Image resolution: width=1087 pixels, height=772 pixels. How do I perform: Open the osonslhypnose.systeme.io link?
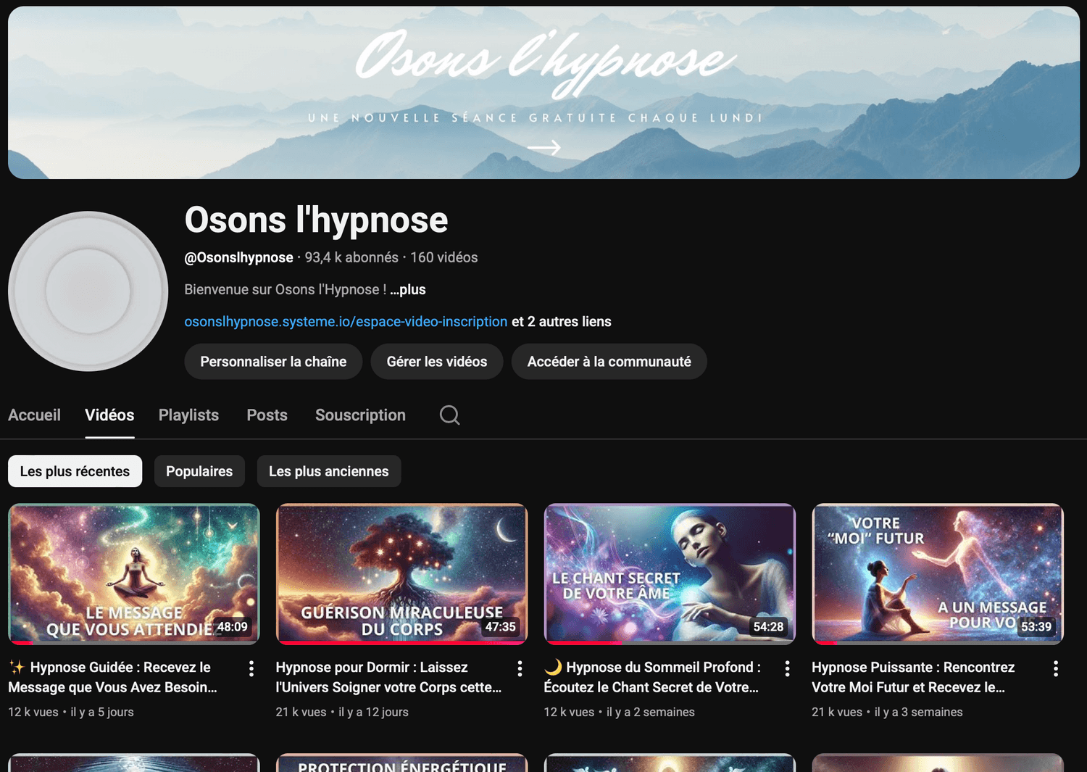pyautogui.click(x=346, y=321)
